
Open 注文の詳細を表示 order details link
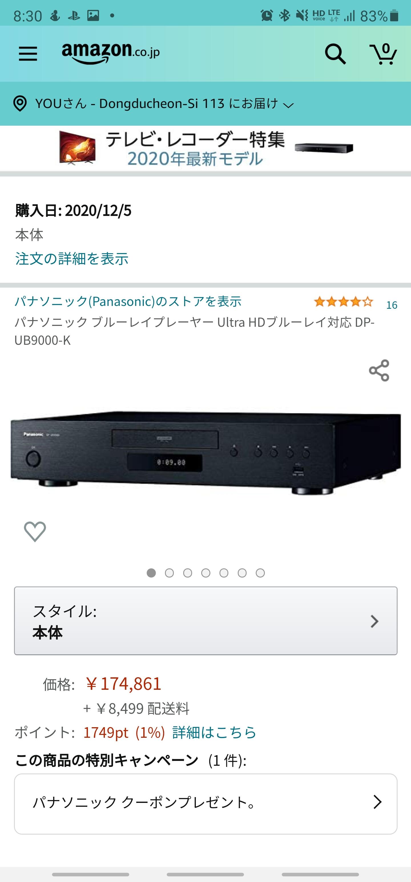(72, 258)
